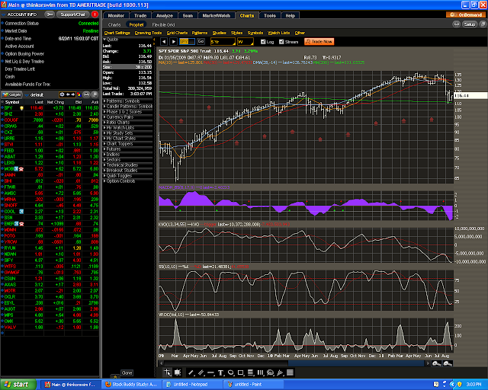Toggle the Log scale checkbox
The width and height of the screenshot is (488, 390).
[x=263, y=42]
